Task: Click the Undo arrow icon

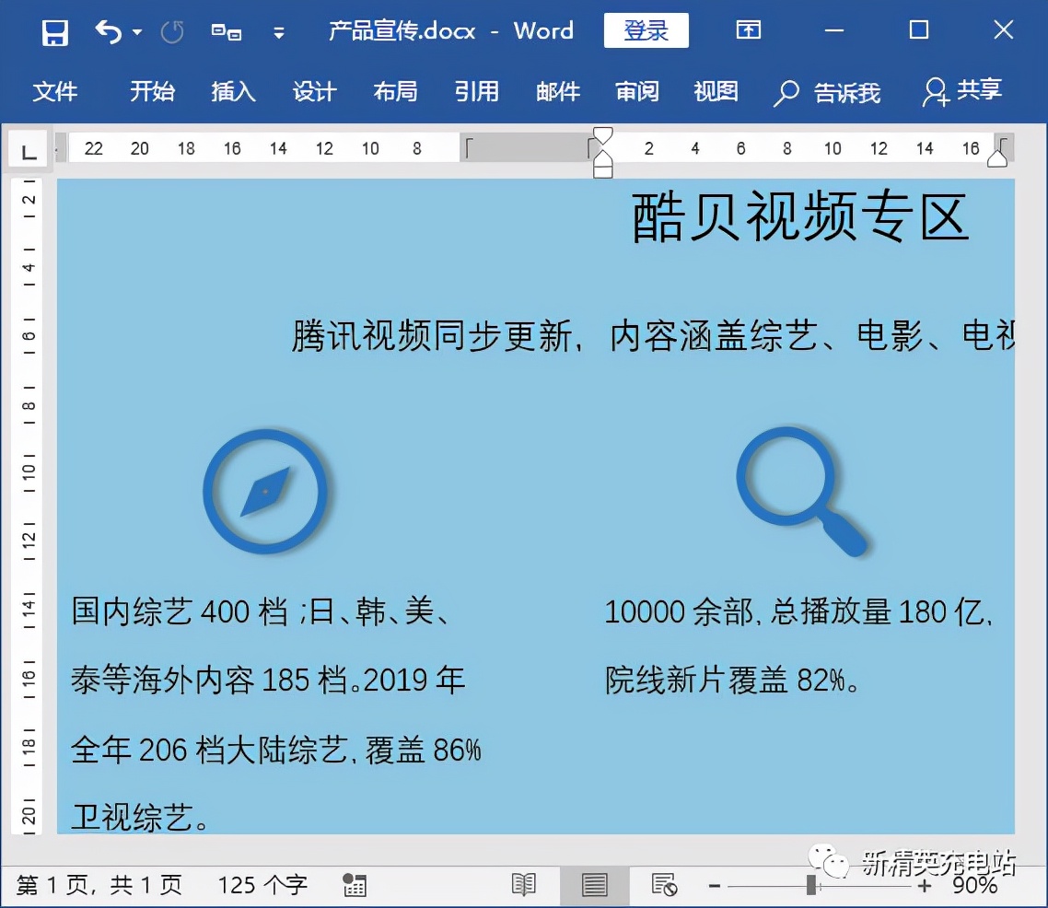Action: (107, 30)
